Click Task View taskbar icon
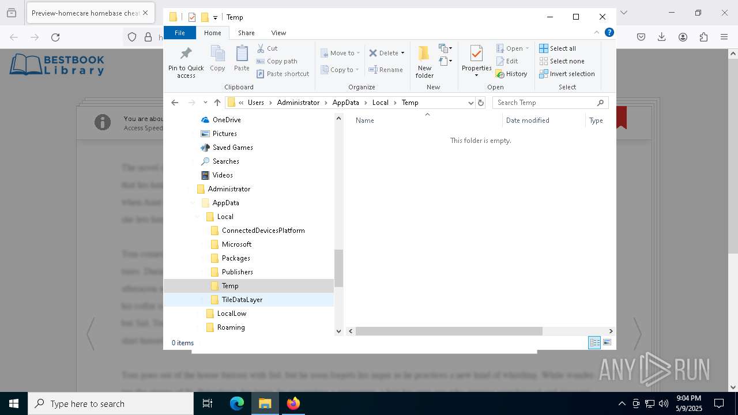 coord(208,403)
